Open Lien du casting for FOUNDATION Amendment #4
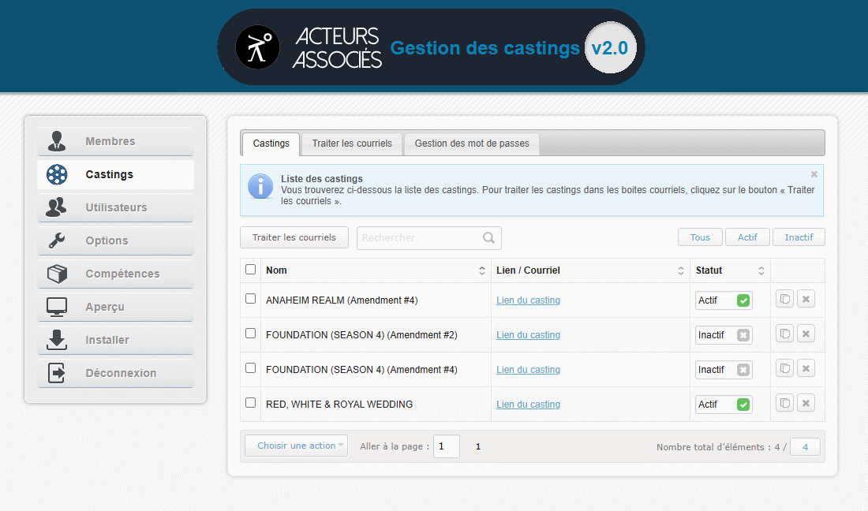This screenshot has width=868, height=511. click(528, 369)
